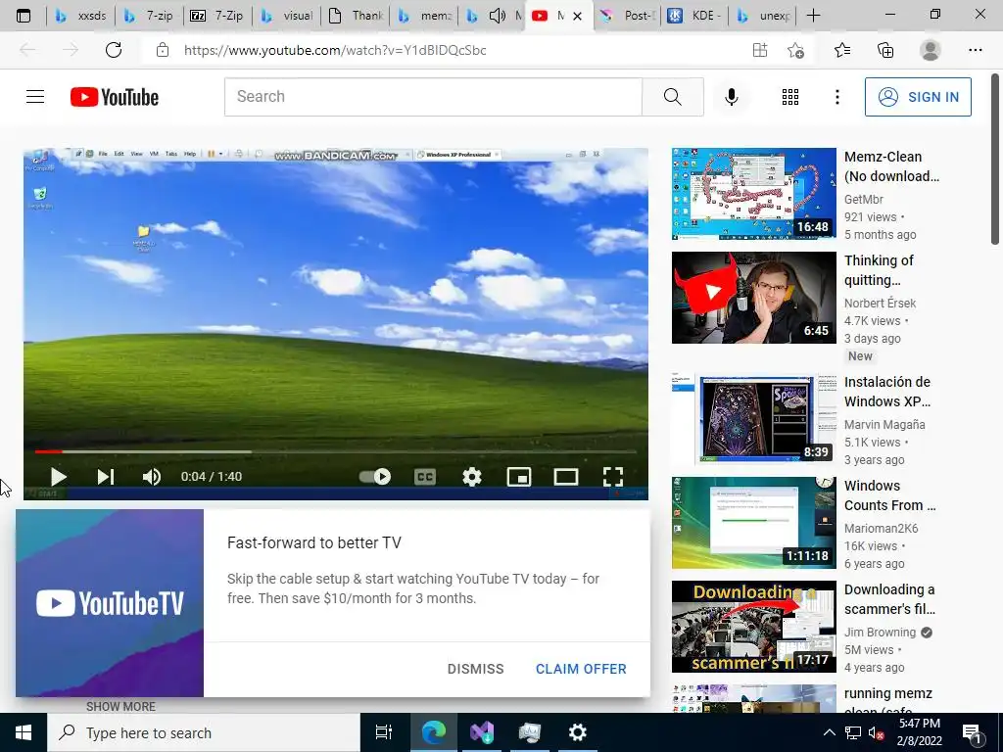The height and width of the screenshot is (752, 1003).
Task: Open the Edge Settings and more menu
Action: pos(975,50)
